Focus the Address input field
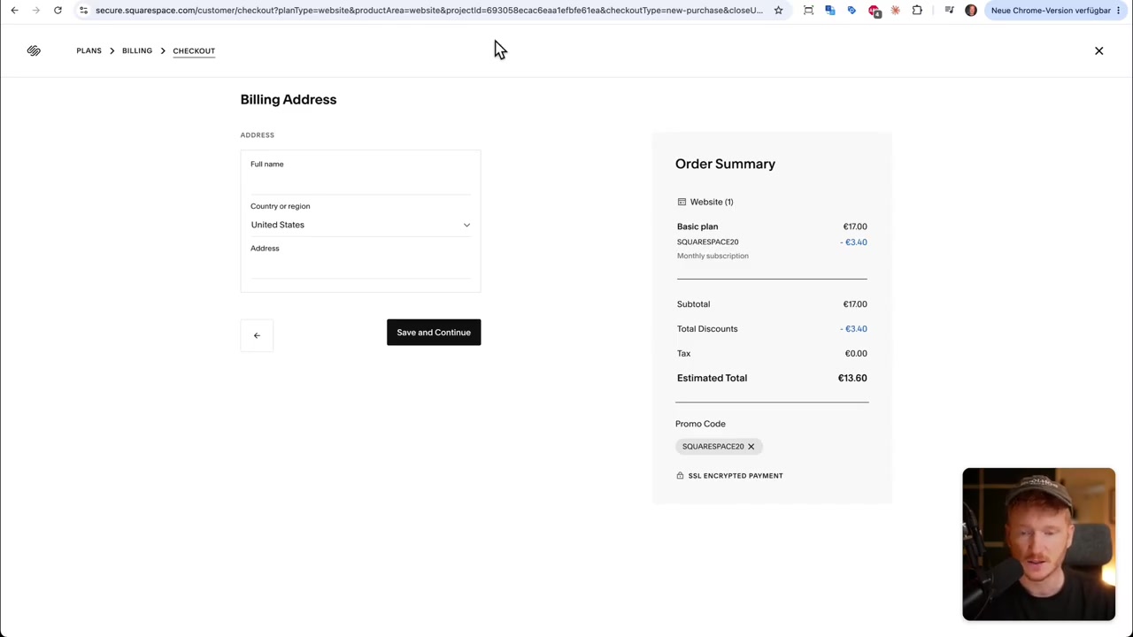Screen dimensions: 1133x637 (360, 267)
